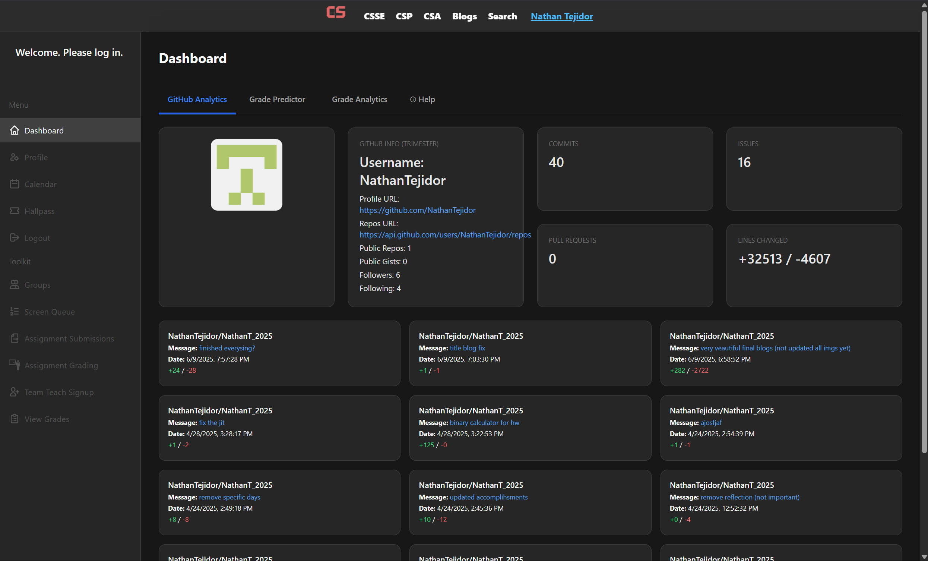
Task: Open the 'finished everysing?' commit message
Action: [227, 348]
